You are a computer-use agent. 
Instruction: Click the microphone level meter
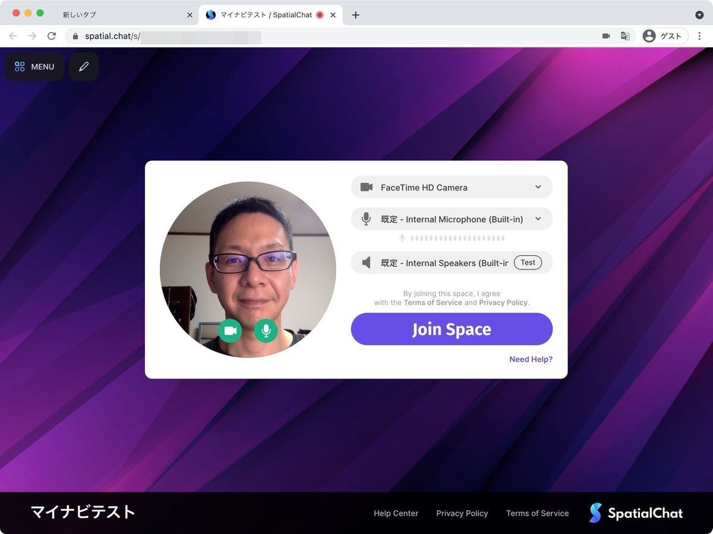point(452,238)
